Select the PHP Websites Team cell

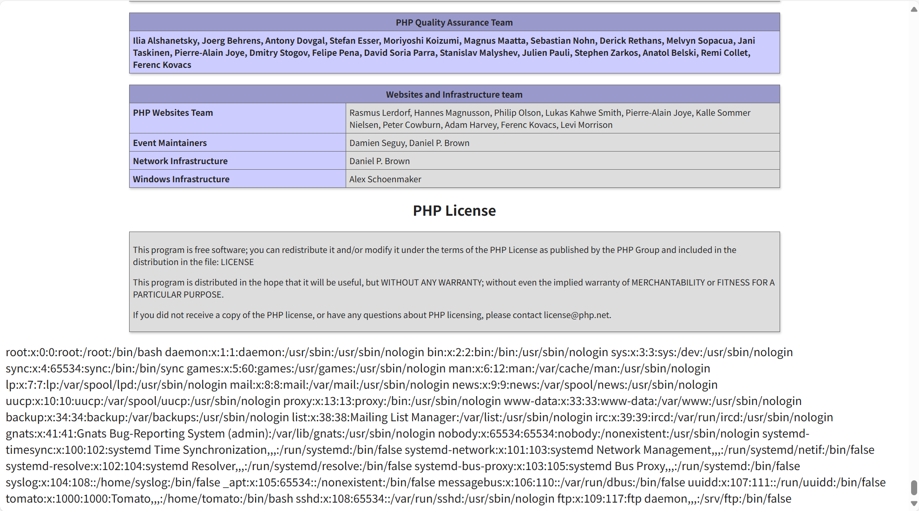173,113
